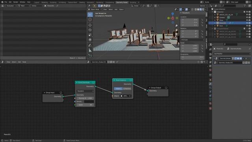Click the Blender logo menu icon
The height and width of the screenshot is (142, 252).
2,2
